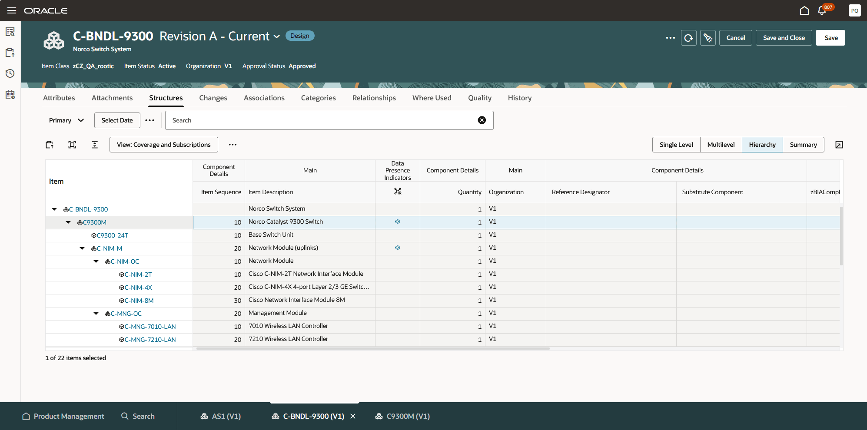The image size is (867, 430).
Task: Click the refresh icon in the header
Action: pos(689,38)
